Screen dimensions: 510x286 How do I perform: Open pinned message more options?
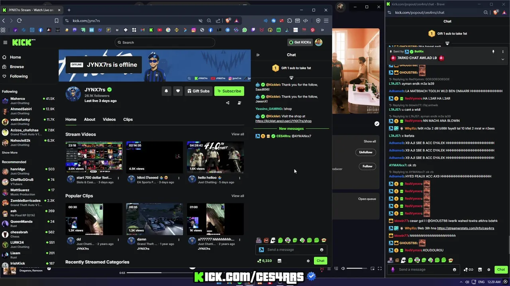pyautogui.click(x=503, y=52)
